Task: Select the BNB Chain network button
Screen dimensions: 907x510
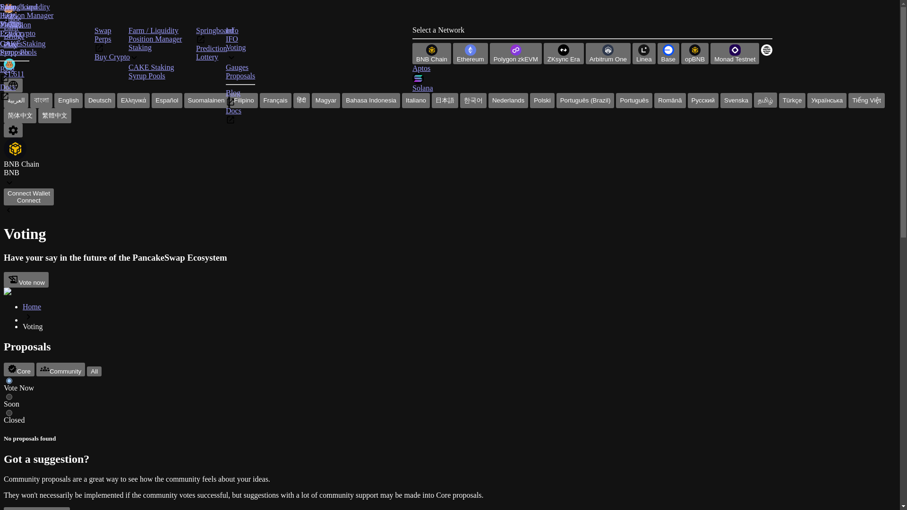Action: (431, 53)
